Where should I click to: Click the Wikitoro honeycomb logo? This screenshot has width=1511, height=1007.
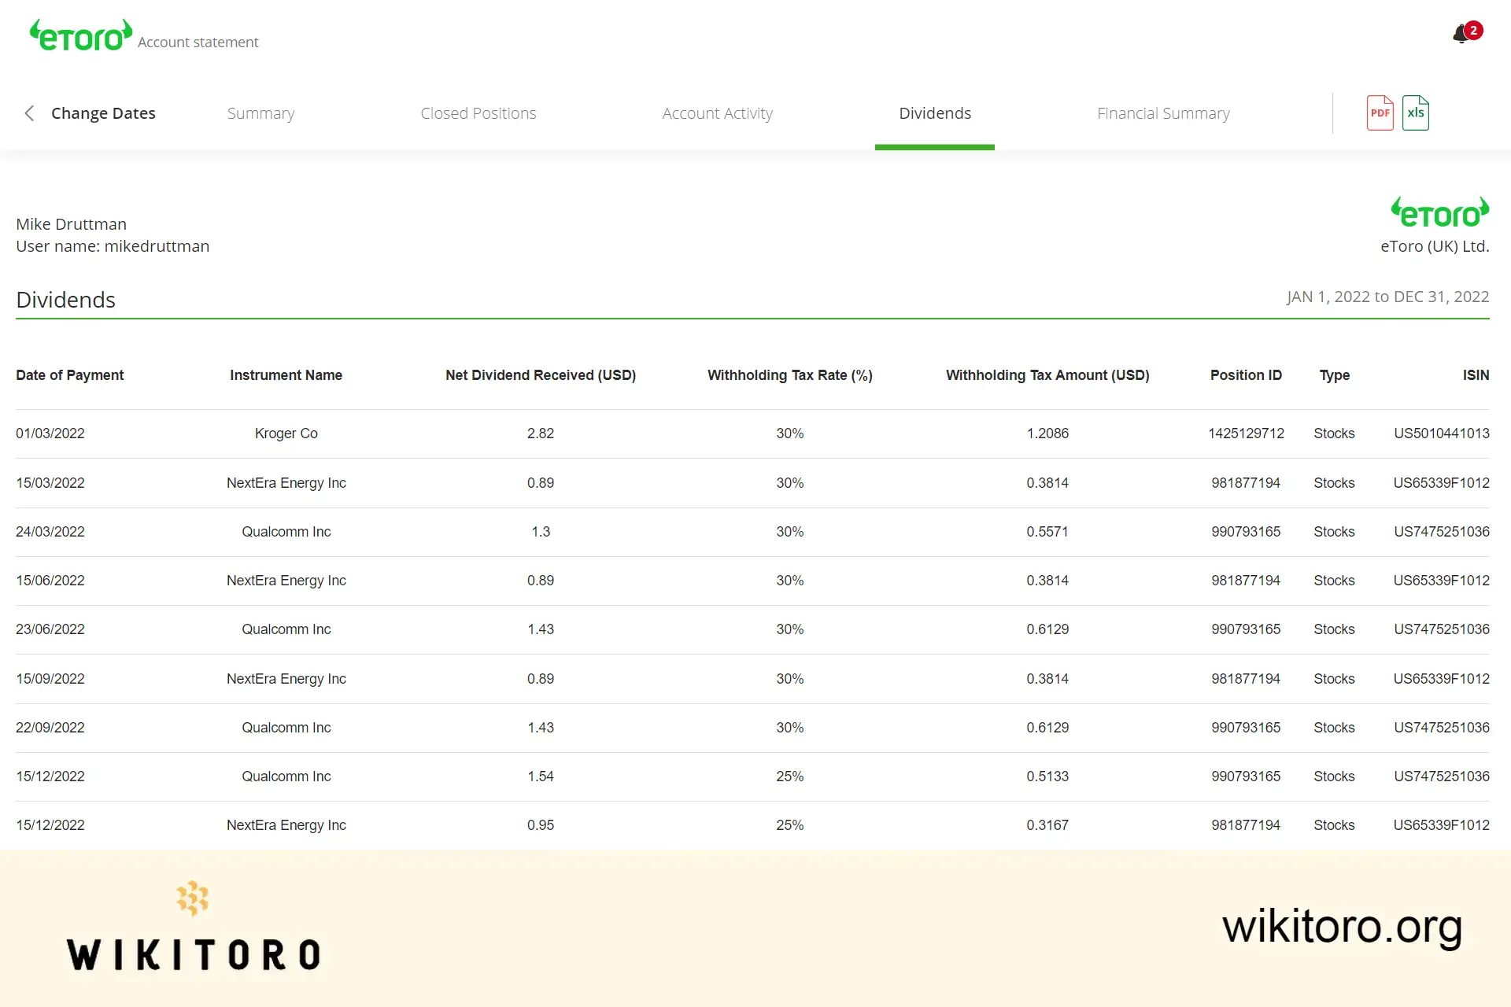click(x=194, y=897)
